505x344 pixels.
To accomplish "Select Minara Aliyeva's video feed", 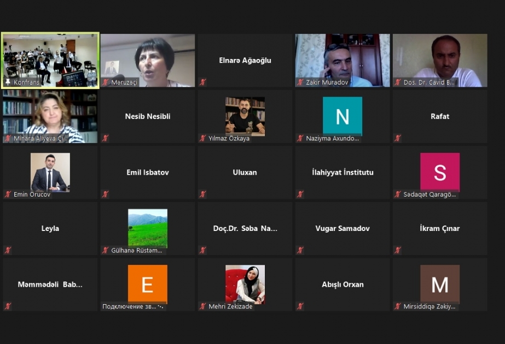I will point(50,116).
